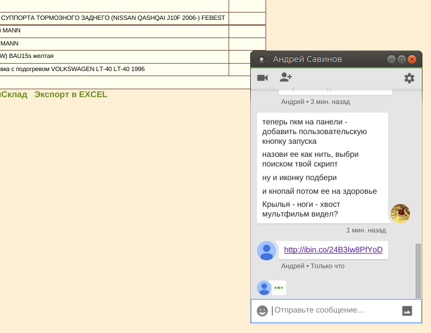Click message 'назови ее как нить'
The image size is (431, 333).
(310, 159)
